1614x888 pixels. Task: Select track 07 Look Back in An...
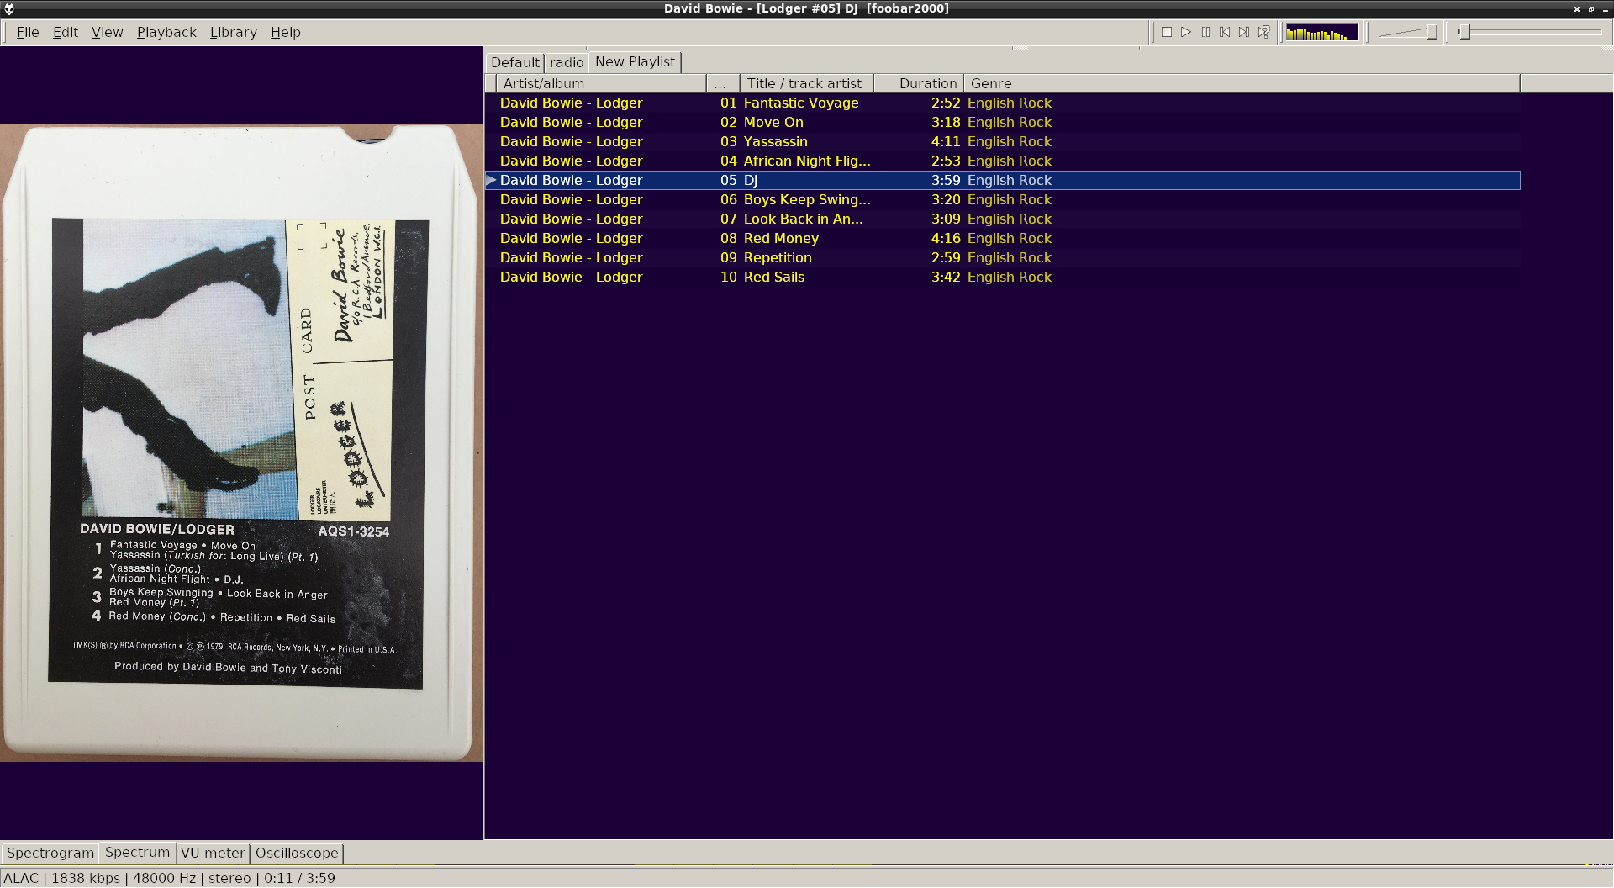pyautogui.click(x=1003, y=219)
